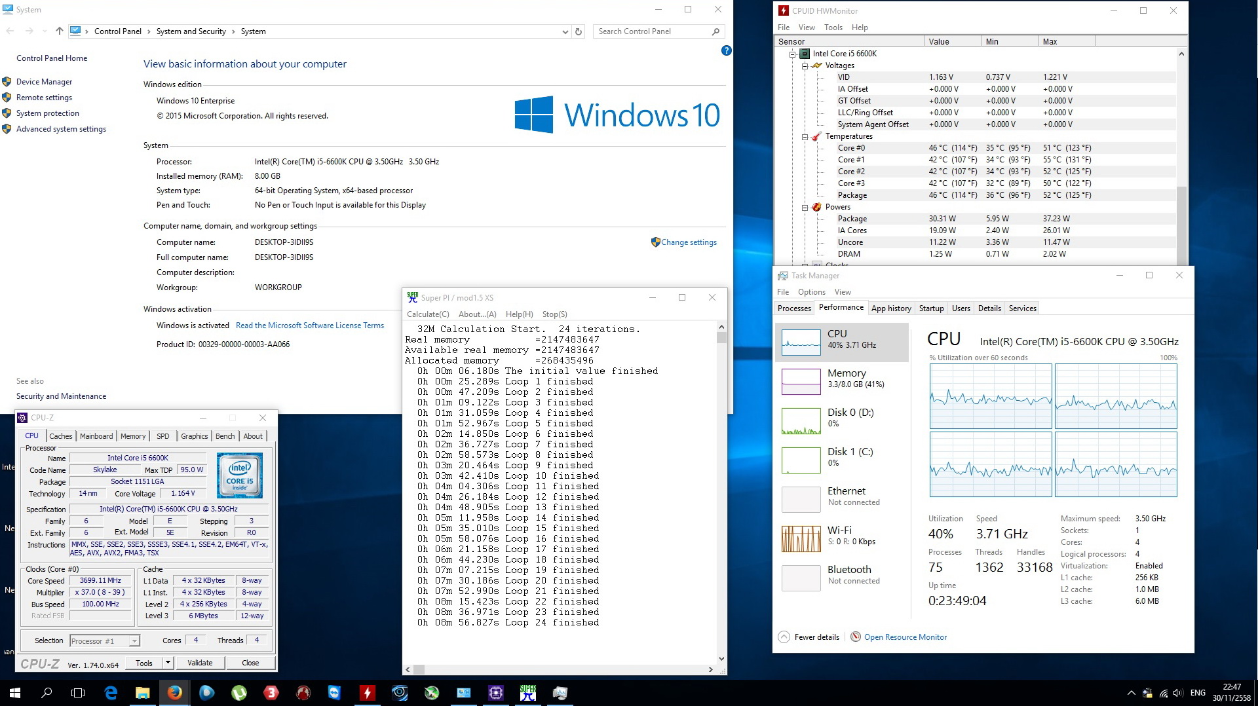Open the Bench tab in CPU-Z

tap(225, 436)
